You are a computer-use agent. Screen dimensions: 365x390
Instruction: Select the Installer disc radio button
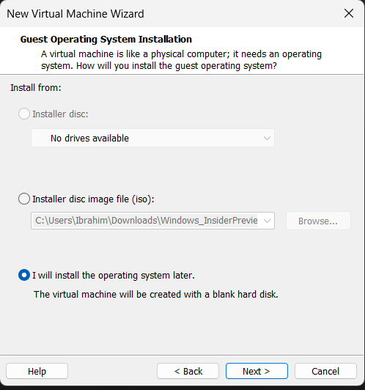coord(24,114)
